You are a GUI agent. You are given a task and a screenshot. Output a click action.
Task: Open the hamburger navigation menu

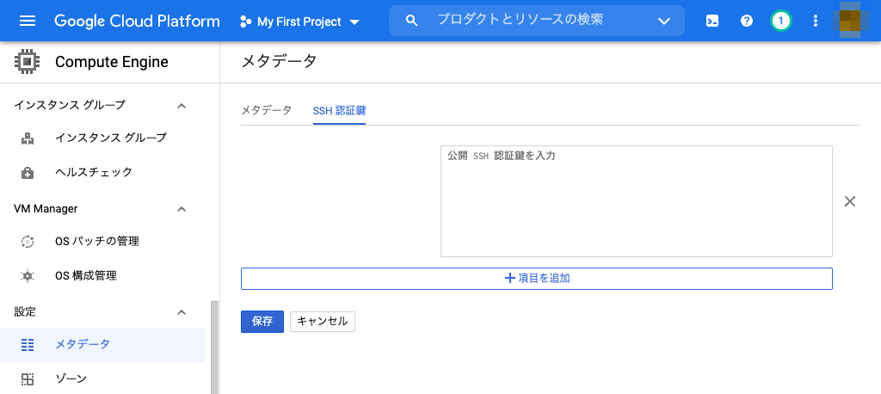point(28,22)
